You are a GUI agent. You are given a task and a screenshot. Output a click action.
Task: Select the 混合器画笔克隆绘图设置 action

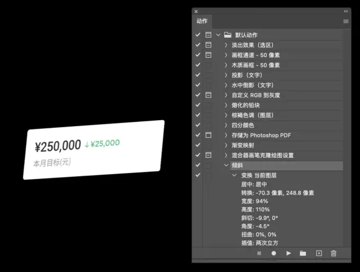pos(263,156)
